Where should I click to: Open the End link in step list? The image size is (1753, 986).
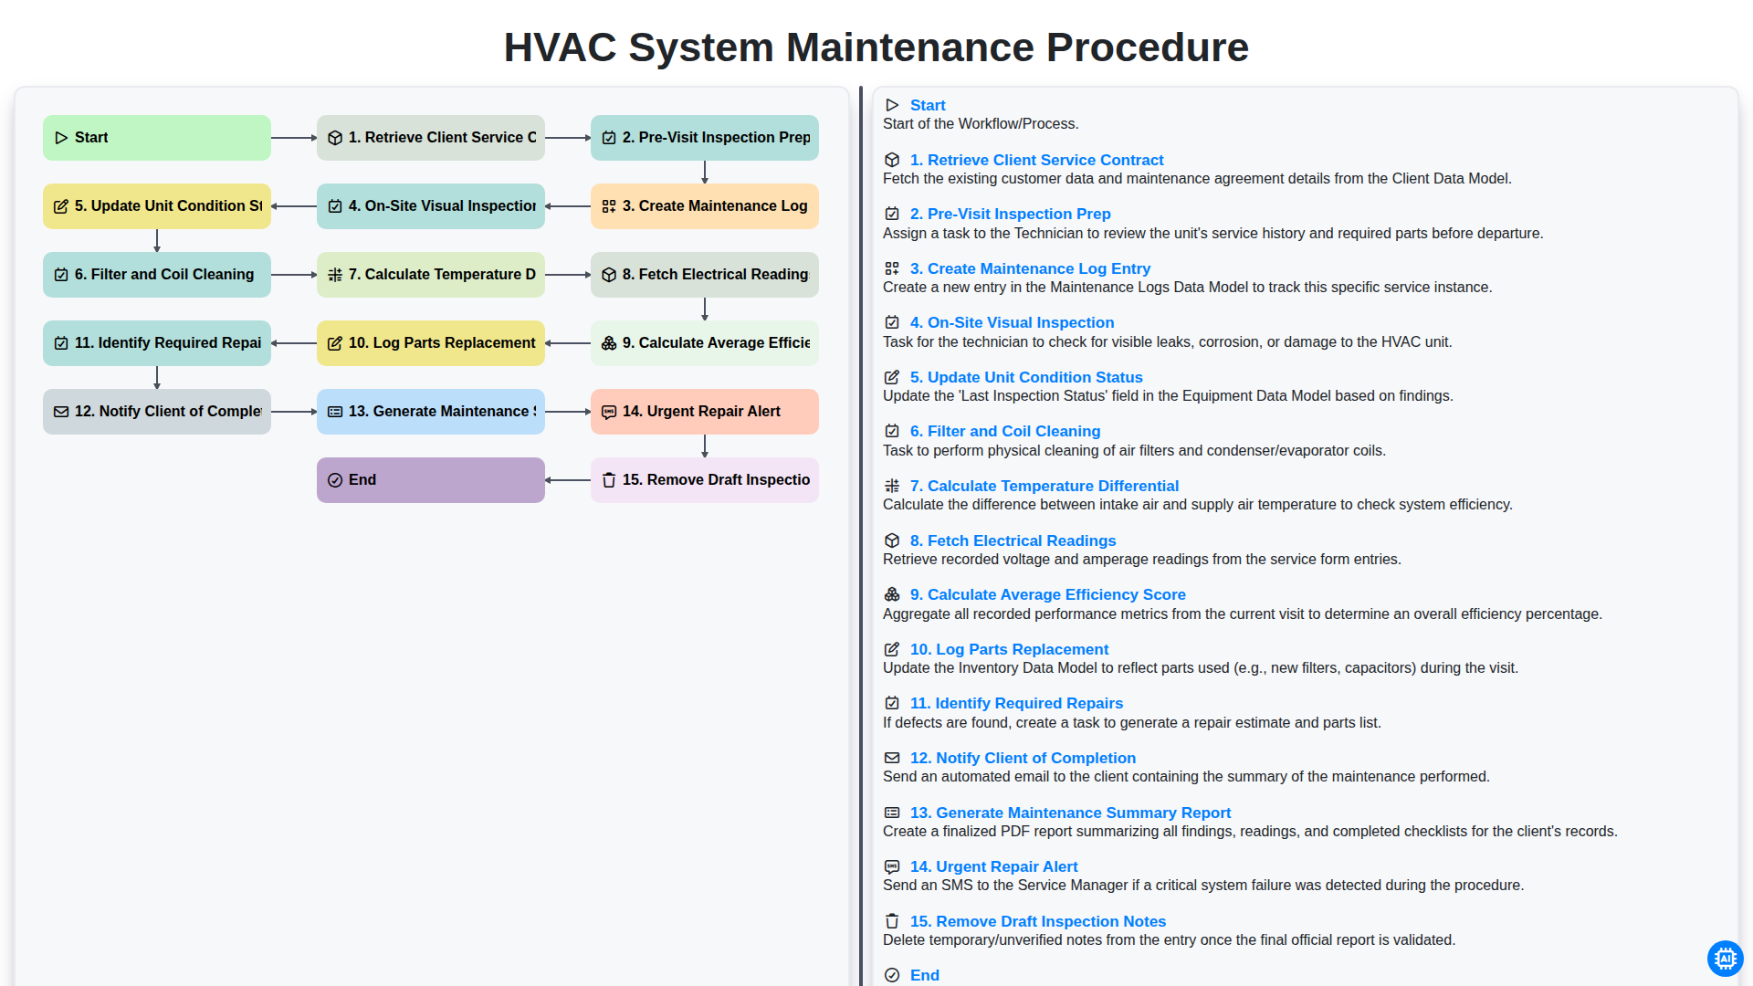coord(925,976)
